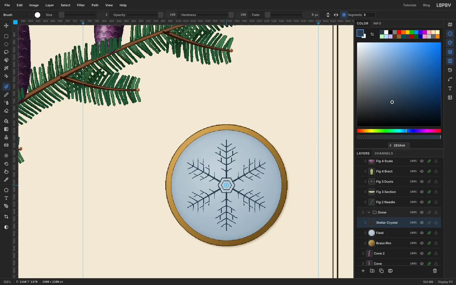Click the hue spectrum slider
The height and width of the screenshot is (285, 456).
click(x=399, y=131)
